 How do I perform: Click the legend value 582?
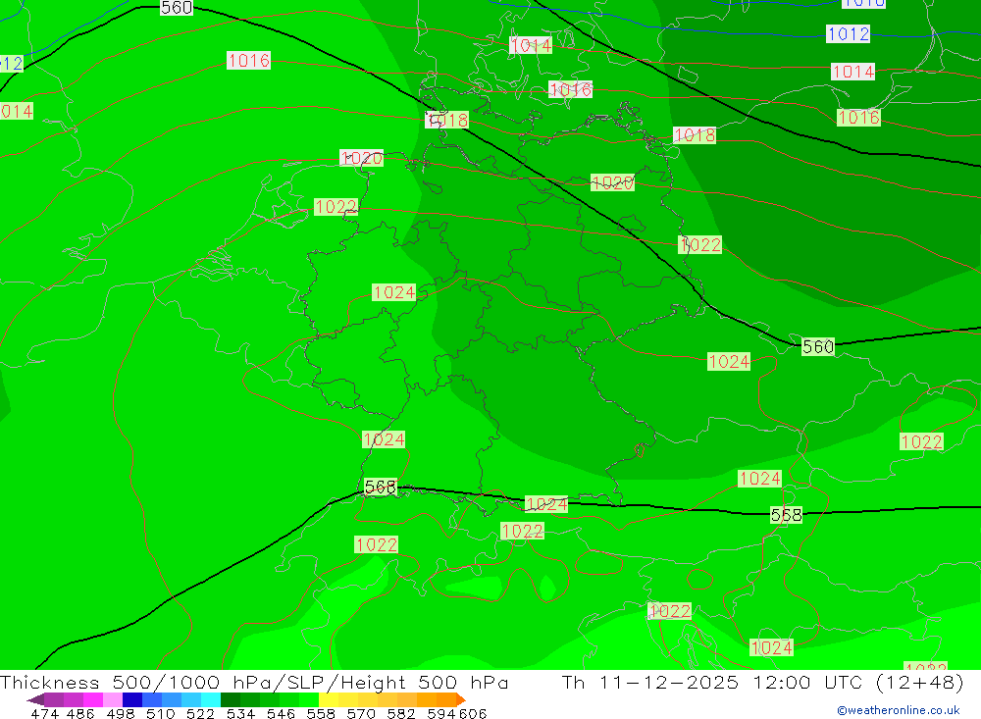click(x=400, y=713)
